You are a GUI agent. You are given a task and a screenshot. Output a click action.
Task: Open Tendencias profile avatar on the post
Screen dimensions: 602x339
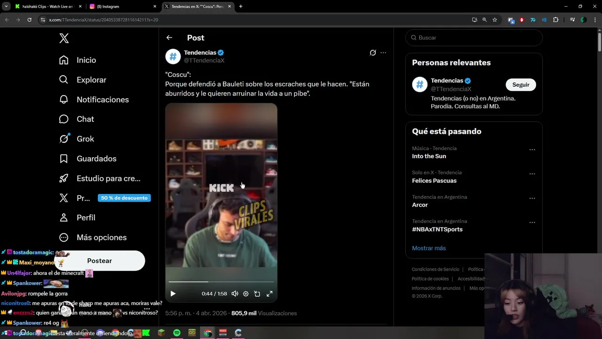pyautogui.click(x=173, y=56)
